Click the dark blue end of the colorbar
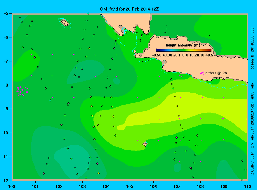257x190 pixels. click(x=157, y=50)
